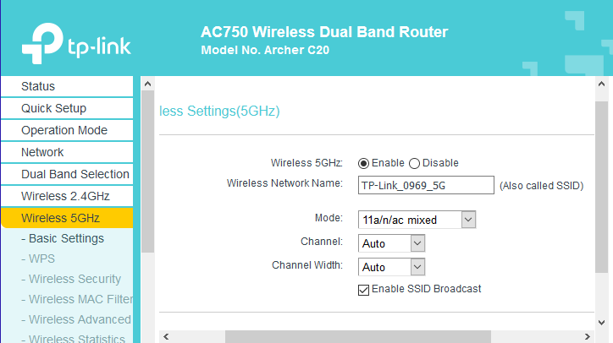Select Disable radio for Wireless 5GHz
Image resolution: width=613 pixels, height=343 pixels.
pyautogui.click(x=415, y=163)
